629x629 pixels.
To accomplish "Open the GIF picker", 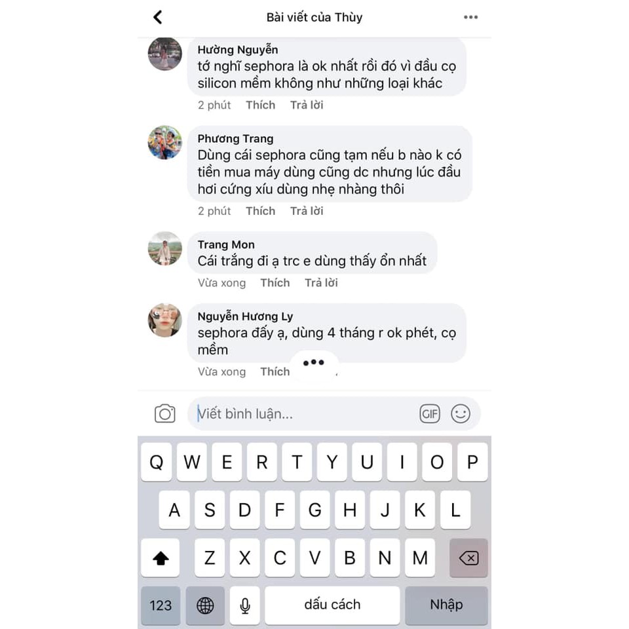I will click(x=430, y=413).
